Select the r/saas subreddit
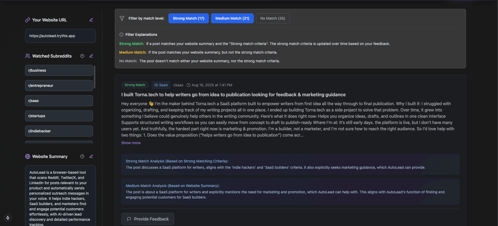The height and width of the screenshot is (226, 498). (x=59, y=101)
